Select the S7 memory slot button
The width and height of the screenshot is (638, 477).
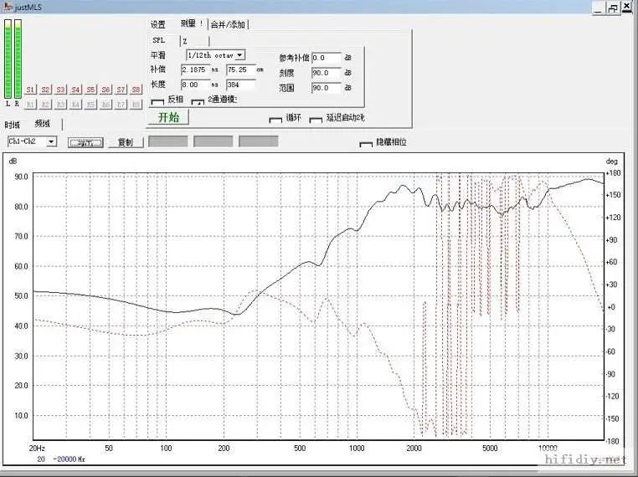pos(121,90)
